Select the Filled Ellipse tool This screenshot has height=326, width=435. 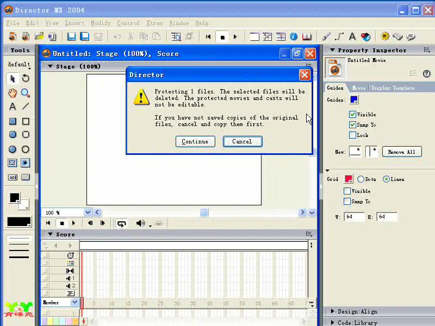pyautogui.click(x=13, y=149)
